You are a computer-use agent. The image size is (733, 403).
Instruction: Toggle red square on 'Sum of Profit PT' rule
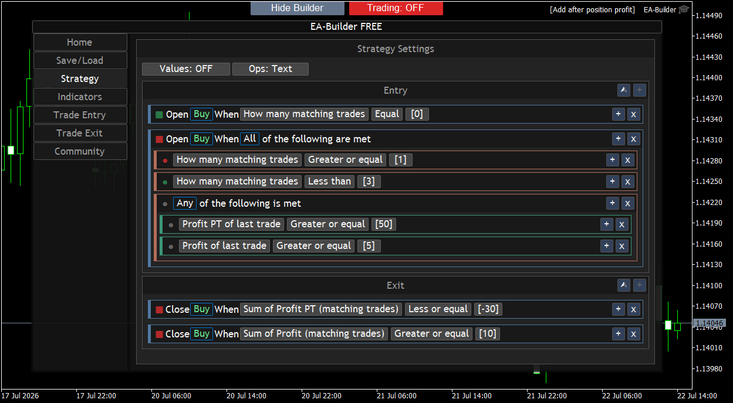159,310
